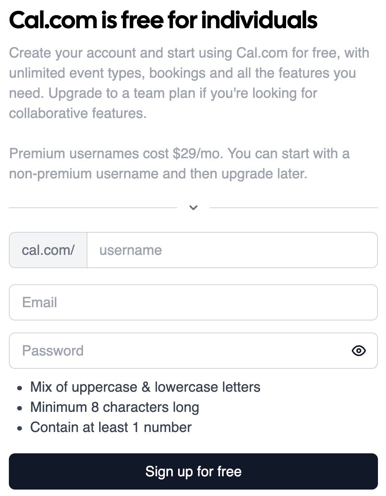Click the 'Contain at least 1 number' requirement
386x496 pixels.
click(x=111, y=427)
